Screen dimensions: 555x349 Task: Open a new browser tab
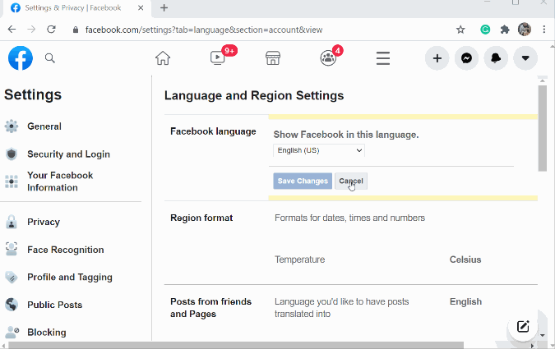point(164,7)
